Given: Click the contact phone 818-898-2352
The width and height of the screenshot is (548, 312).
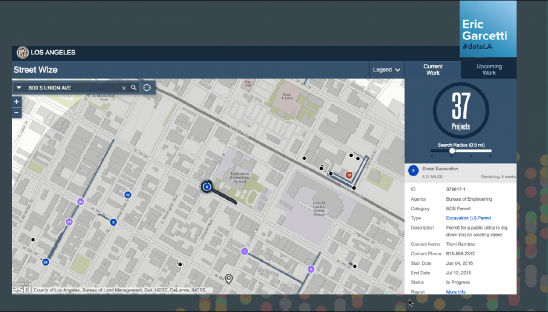Looking at the screenshot, I should (460, 253).
